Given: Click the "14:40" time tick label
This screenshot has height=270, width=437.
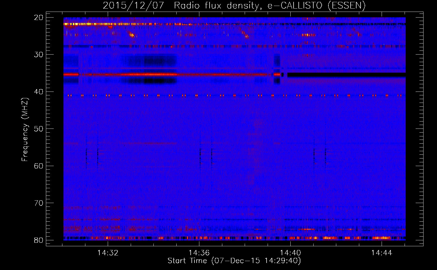Looking at the screenshot, I should pos(290,253).
